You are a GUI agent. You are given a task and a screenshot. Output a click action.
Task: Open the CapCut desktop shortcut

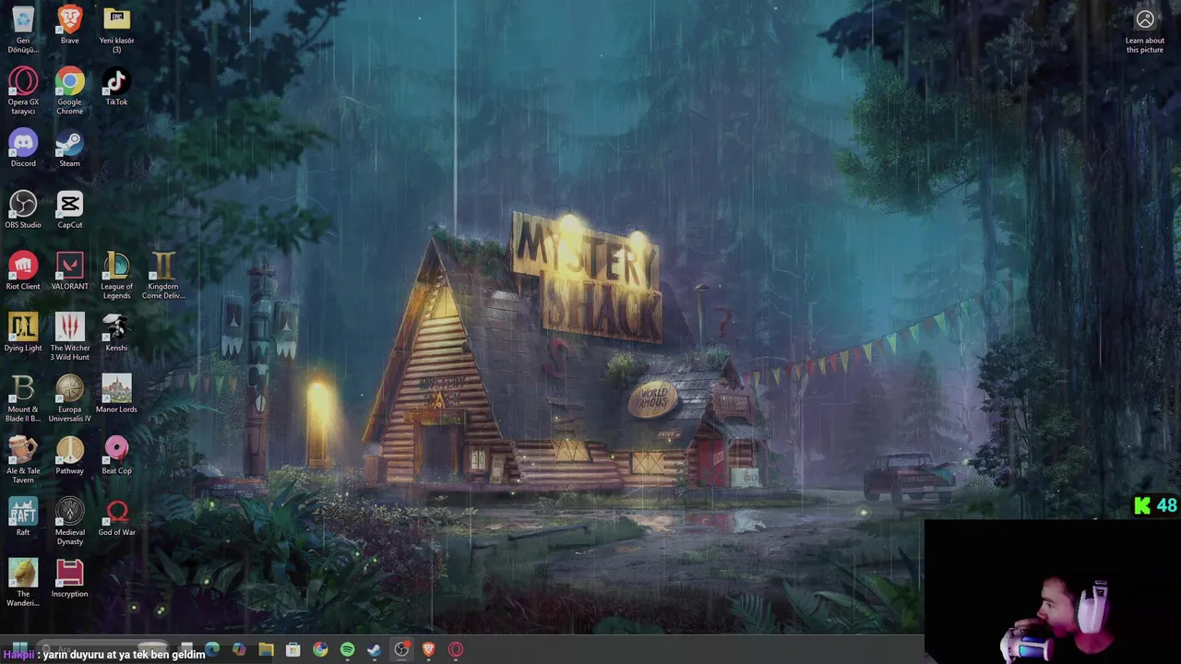69,208
